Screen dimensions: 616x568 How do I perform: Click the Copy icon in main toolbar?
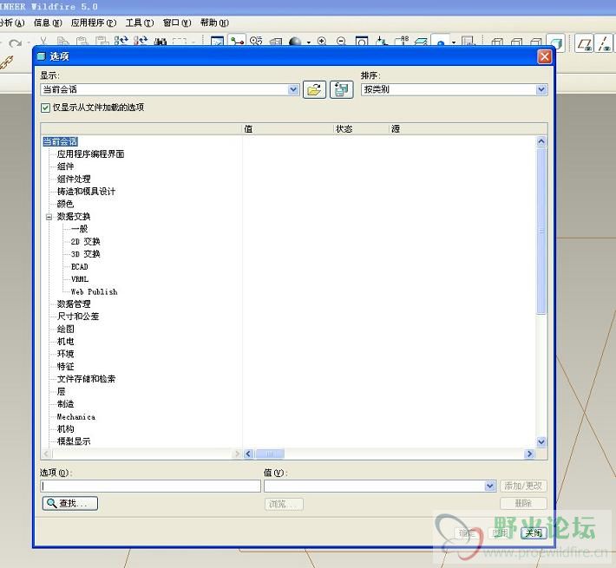[62, 42]
